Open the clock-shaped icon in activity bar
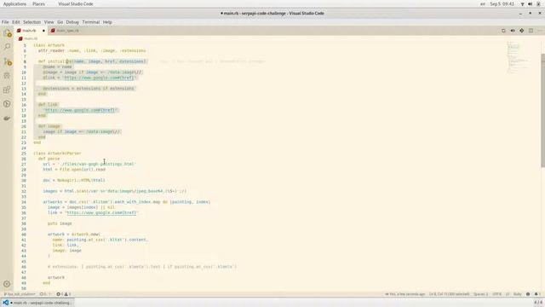 [7, 104]
